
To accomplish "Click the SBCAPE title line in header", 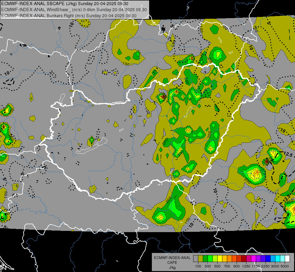I will pyautogui.click(x=65, y=4).
